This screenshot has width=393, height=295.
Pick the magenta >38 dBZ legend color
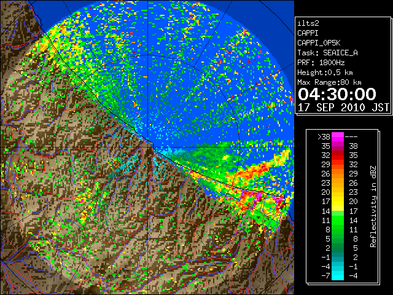tap(338, 136)
